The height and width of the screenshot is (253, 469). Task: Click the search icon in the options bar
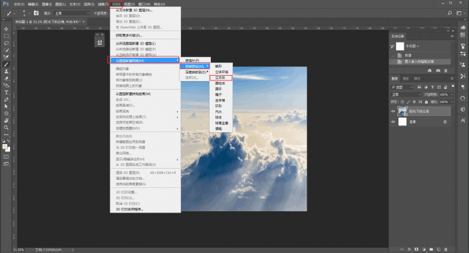point(450,13)
